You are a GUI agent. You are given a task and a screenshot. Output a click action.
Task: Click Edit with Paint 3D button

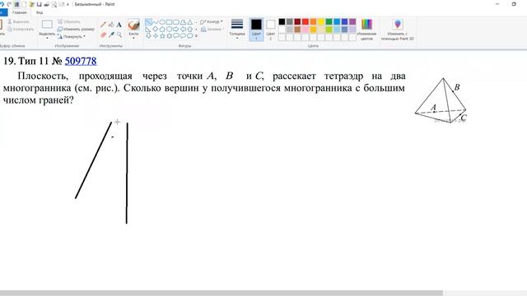pyautogui.click(x=398, y=30)
